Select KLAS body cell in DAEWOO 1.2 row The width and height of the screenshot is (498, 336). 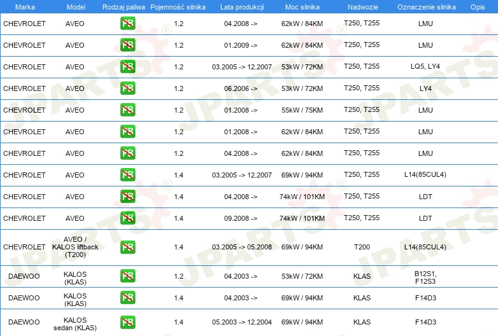point(362,276)
